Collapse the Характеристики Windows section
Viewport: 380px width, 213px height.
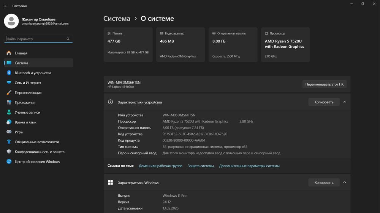(345, 183)
